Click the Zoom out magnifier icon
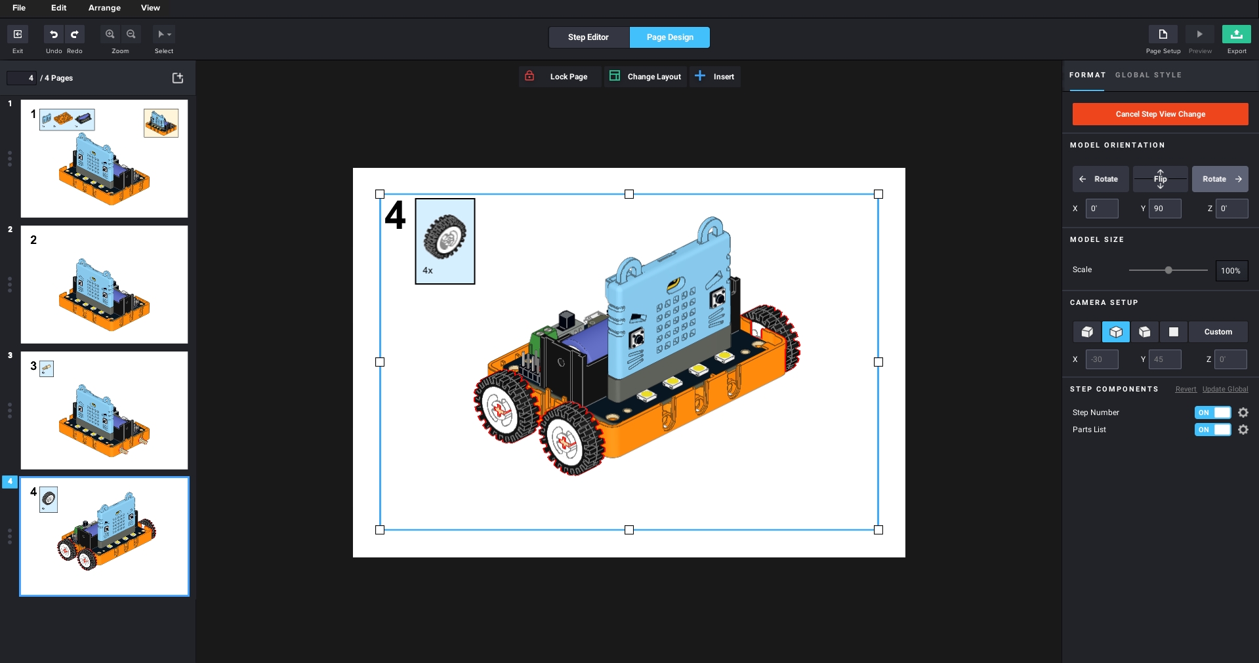1259x663 pixels. (x=131, y=35)
